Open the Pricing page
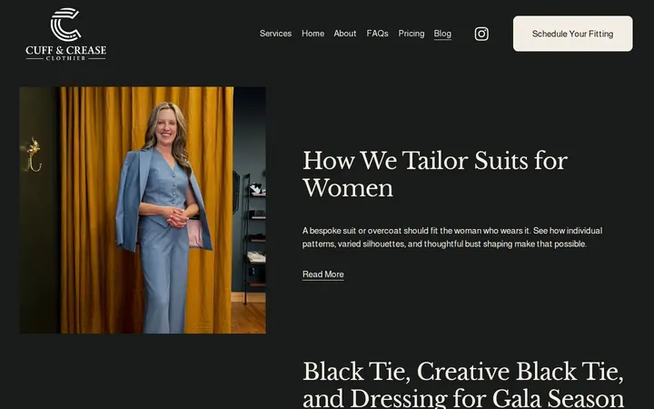The image size is (654, 409). pyautogui.click(x=411, y=34)
